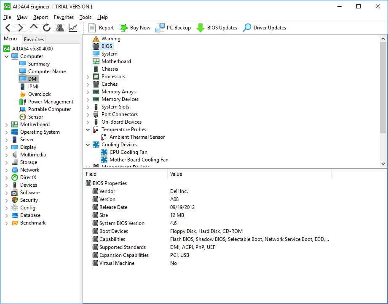Open the Help menu

point(102,17)
